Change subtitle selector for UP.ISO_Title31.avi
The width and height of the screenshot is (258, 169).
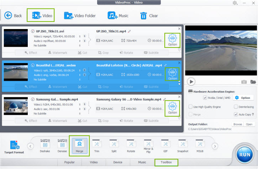80,45
